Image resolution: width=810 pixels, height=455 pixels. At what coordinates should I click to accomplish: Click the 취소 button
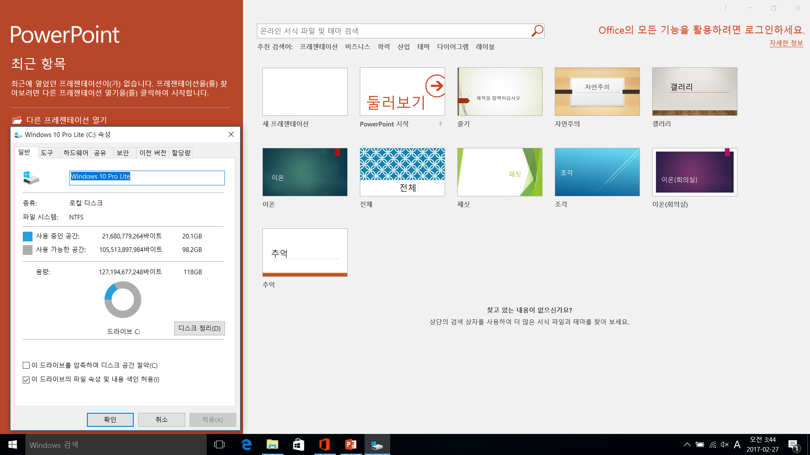pos(162,420)
